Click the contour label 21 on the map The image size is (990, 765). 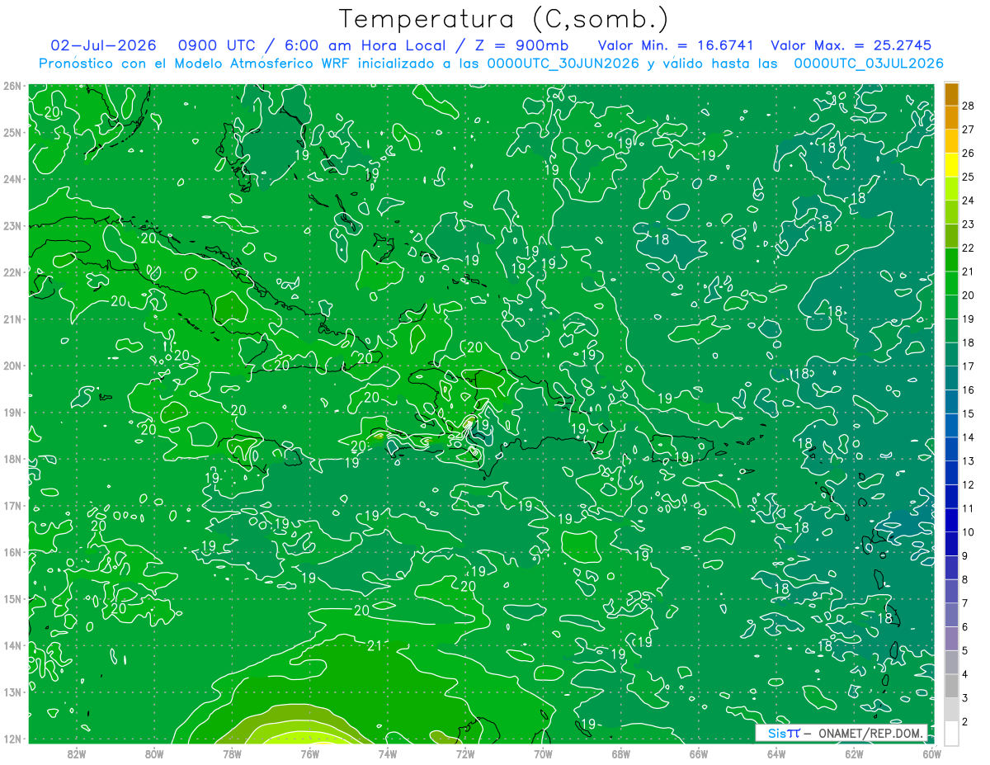(375, 645)
